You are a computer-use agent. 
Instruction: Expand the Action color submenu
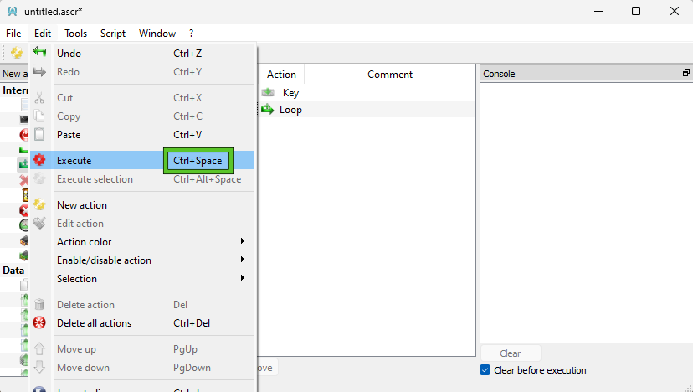pos(242,241)
